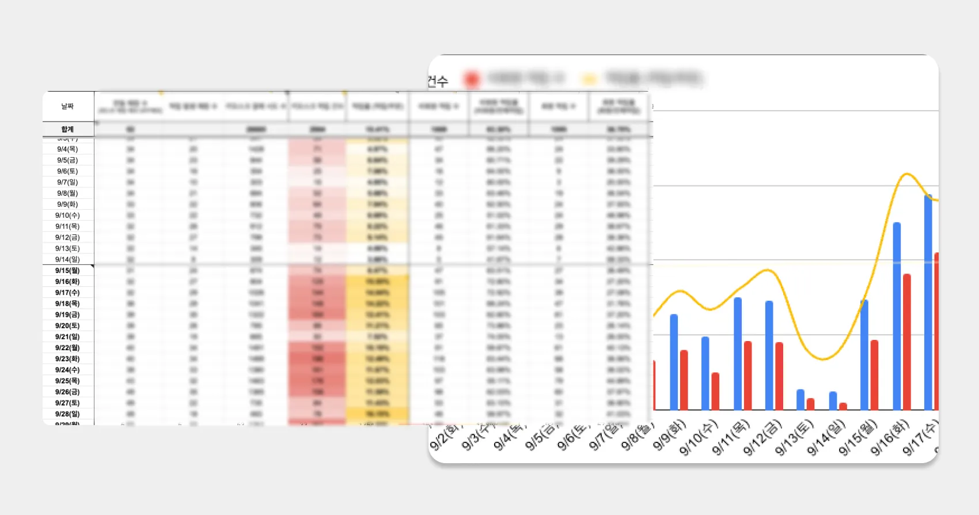Click the 건수 chart title text
The height and width of the screenshot is (515, 979).
pos(438,82)
